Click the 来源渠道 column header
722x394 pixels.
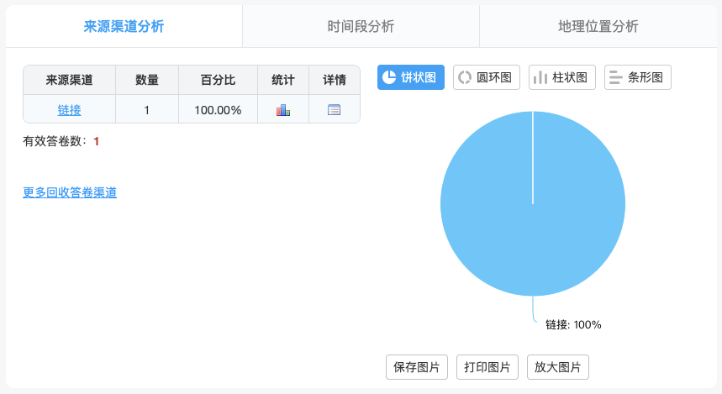(x=69, y=80)
